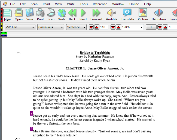The height and width of the screenshot is (140, 177).
Task: Open the VW Julie voice dropdown
Action: (20, 27)
